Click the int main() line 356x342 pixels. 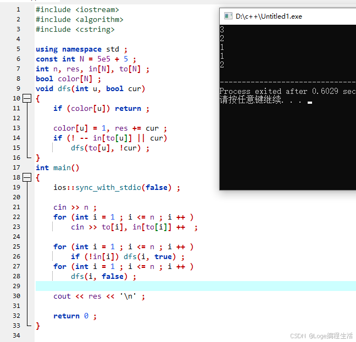pyautogui.click(x=58, y=168)
